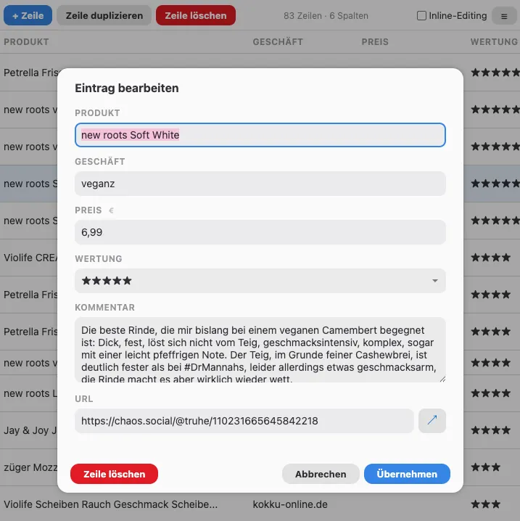Select the Violife Scheiben Rauch Geschmack row
520x521 pixels.
(110, 504)
